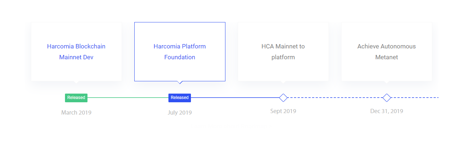This screenshot has height=146, width=465.
Task: Click pointer arrow under Platform Foundation card
Action: coord(180,82)
